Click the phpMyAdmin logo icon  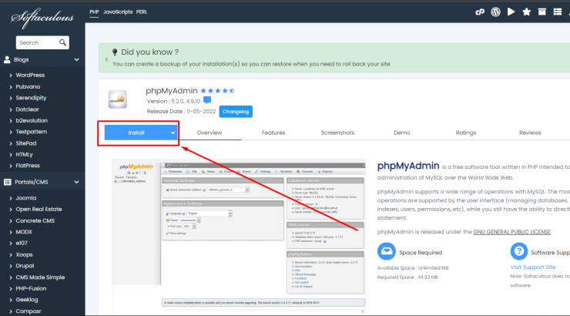(117, 99)
